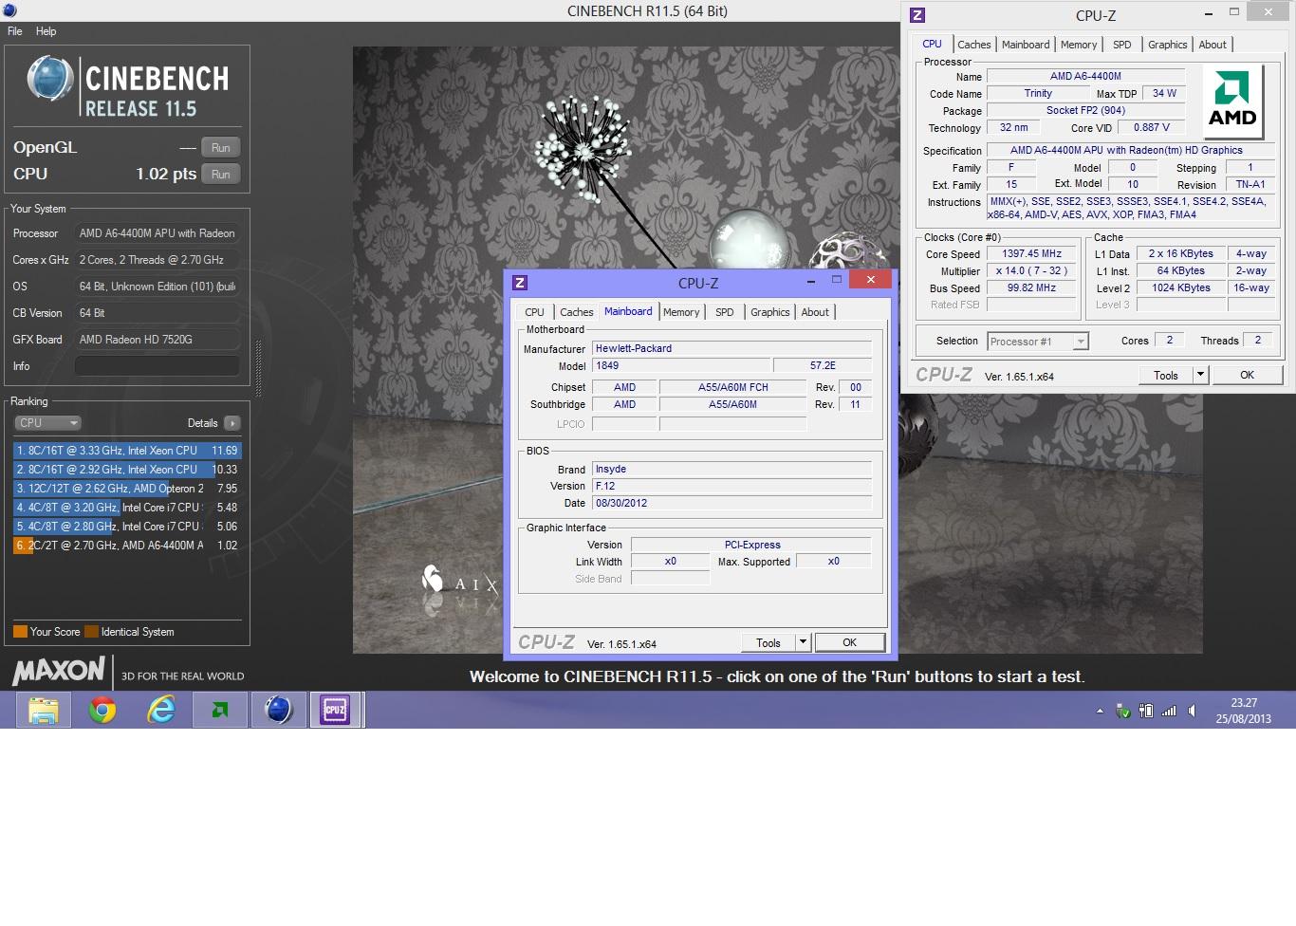Image resolution: width=1296 pixels, height=926 pixels.
Task: Click Tools button in mainboard CPU-Z window
Action: (768, 643)
